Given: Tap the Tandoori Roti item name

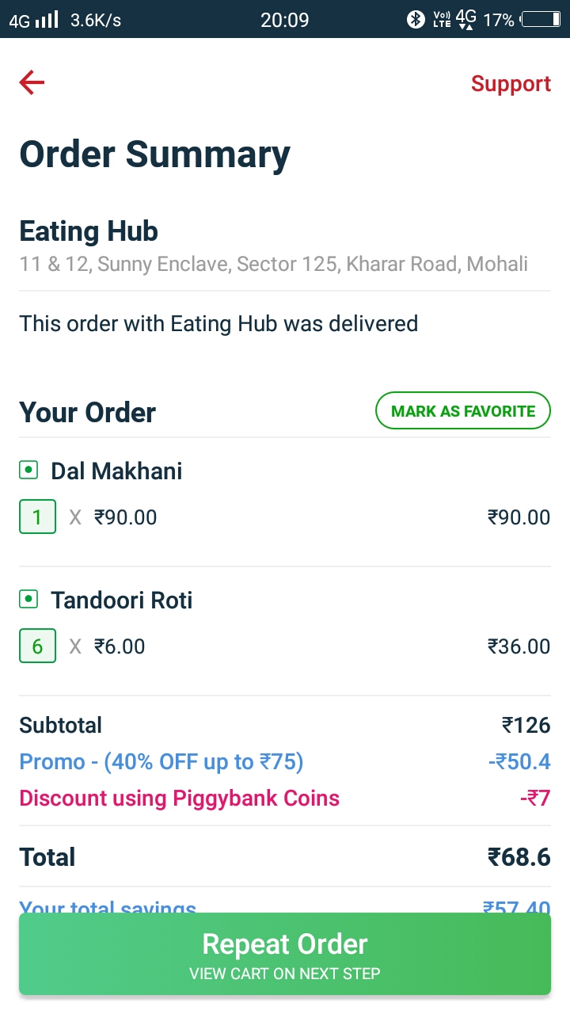Looking at the screenshot, I should pyautogui.click(x=122, y=600).
